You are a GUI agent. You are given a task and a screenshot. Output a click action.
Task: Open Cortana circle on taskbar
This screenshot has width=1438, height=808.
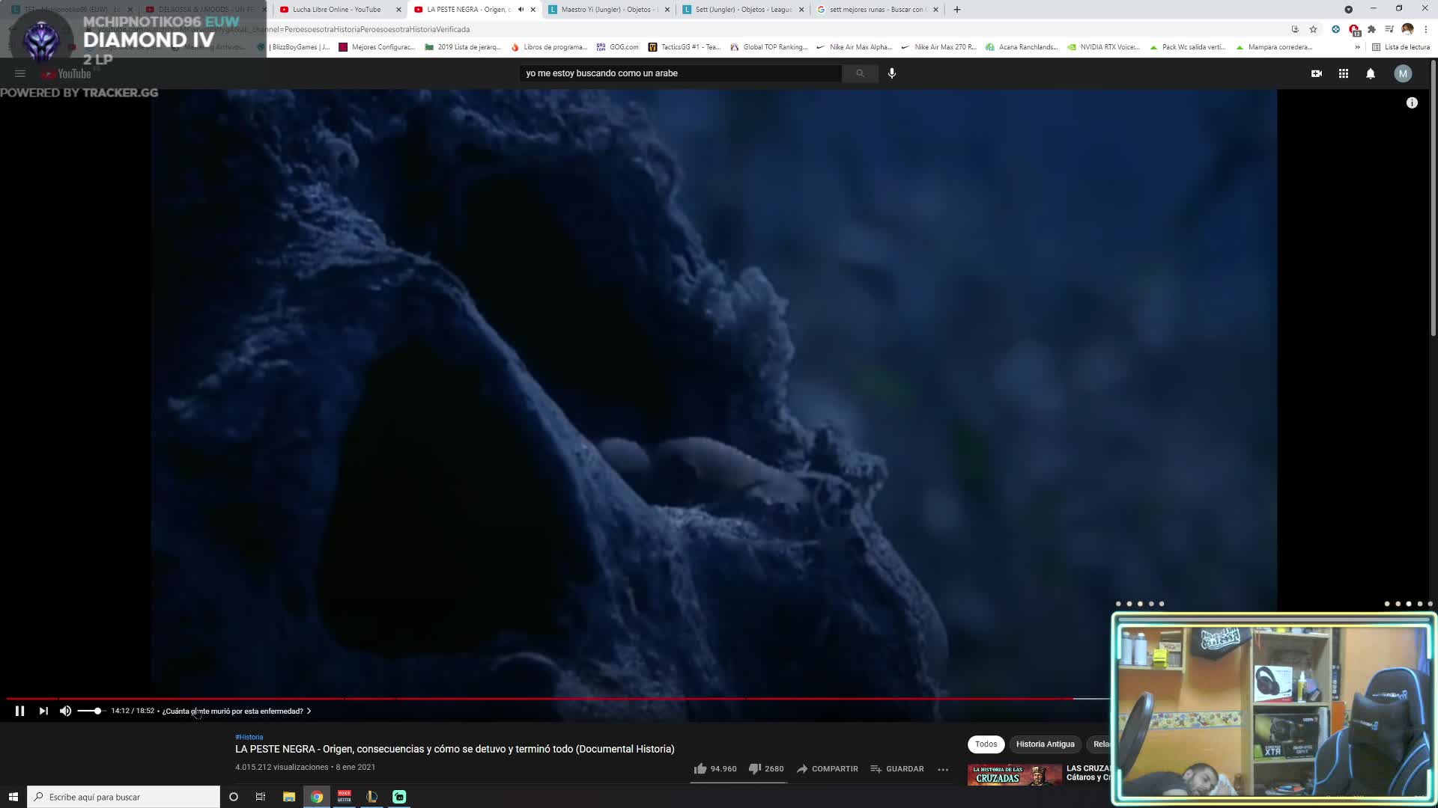click(x=233, y=797)
